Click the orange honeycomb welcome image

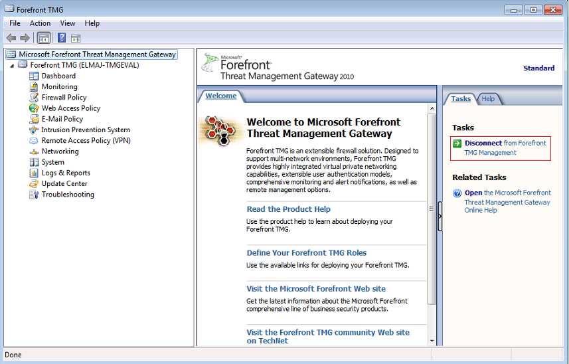220,130
